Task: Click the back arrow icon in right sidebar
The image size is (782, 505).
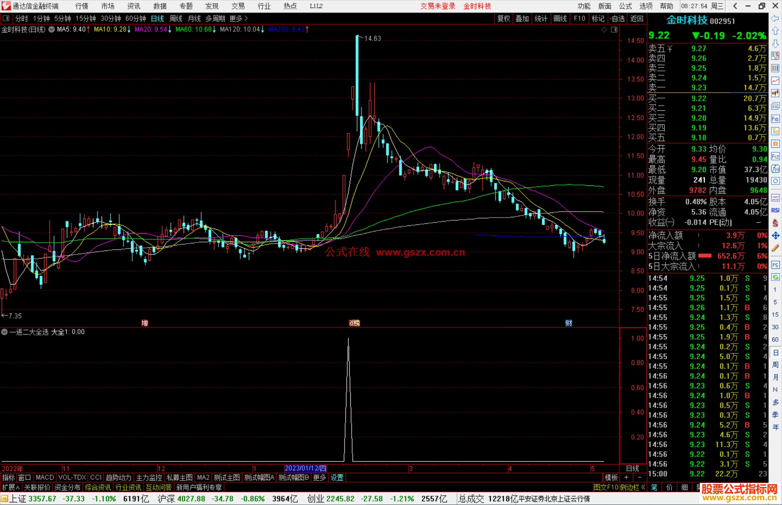Action: coord(775,18)
